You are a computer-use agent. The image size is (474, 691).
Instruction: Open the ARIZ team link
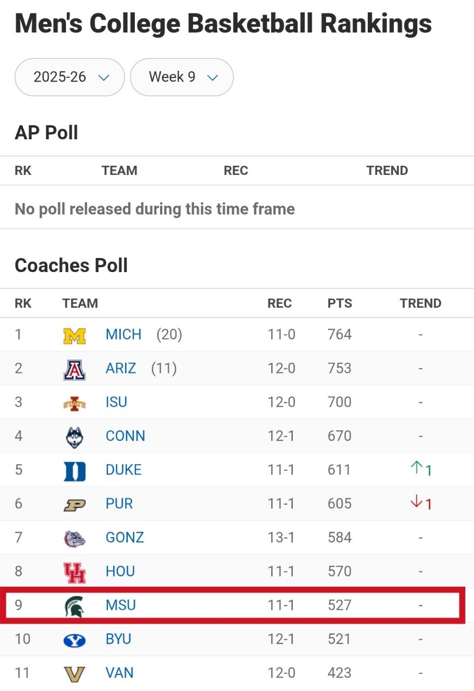[121, 369]
